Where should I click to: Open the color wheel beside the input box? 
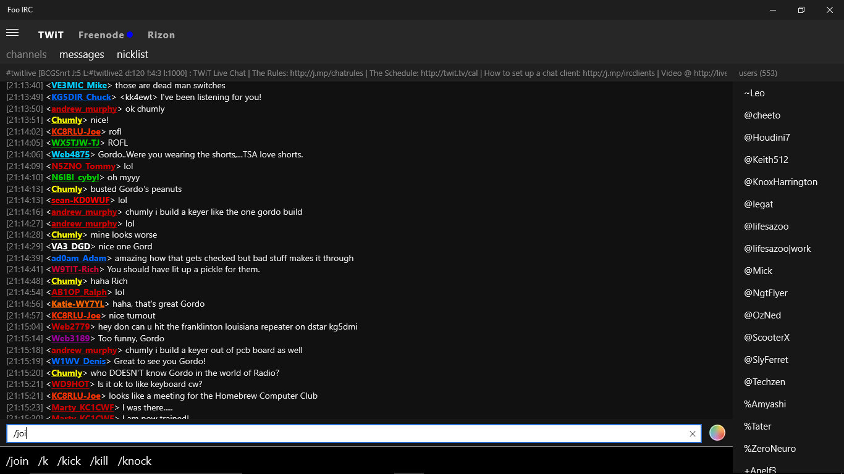pos(717,433)
